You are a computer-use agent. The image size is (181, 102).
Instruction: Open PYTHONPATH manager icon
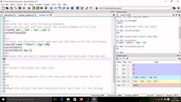point(91,8)
